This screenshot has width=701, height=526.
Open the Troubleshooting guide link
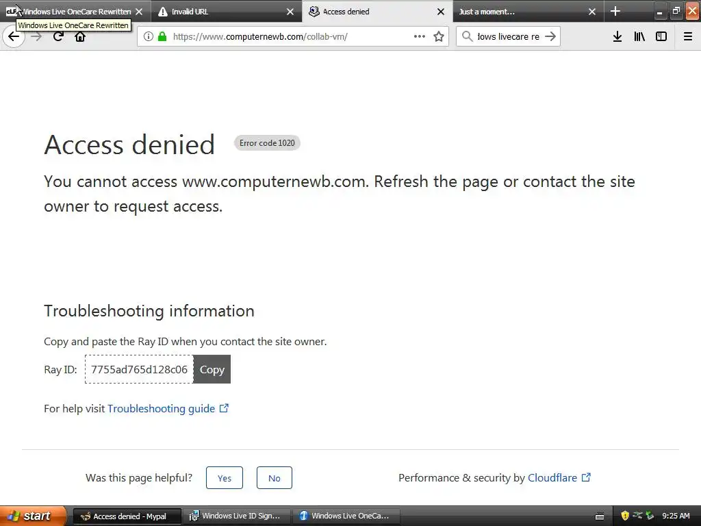[168, 408]
